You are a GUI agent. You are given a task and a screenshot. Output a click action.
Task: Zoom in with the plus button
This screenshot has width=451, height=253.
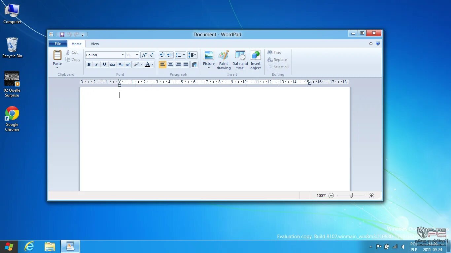pos(371,196)
